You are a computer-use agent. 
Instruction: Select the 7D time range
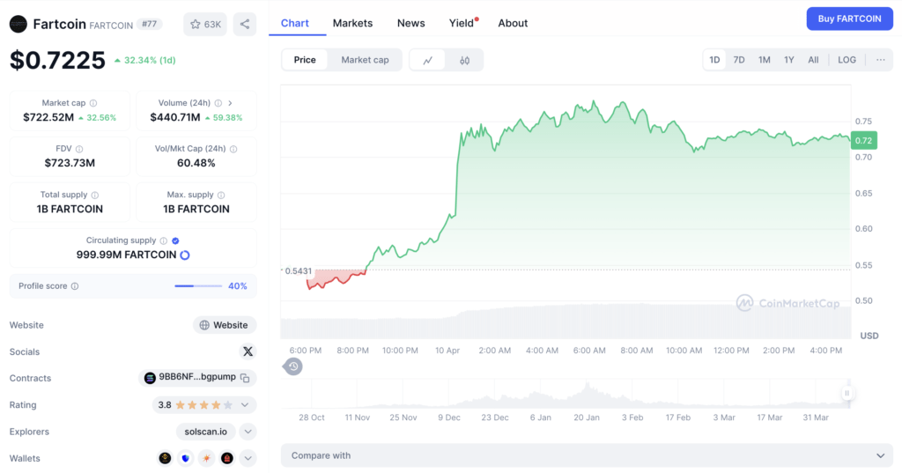[x=739, y=60]
